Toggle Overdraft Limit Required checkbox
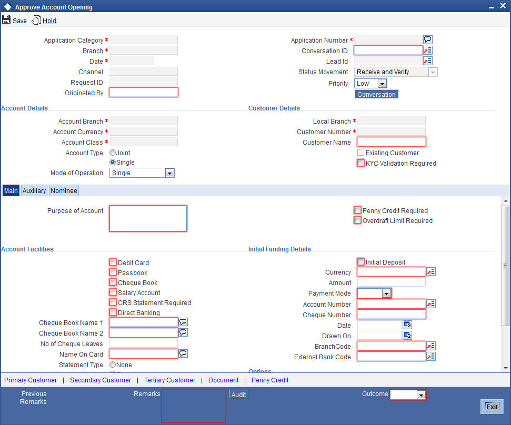The height and width of the screenshot is (425, 511). (x=357, y=220)
